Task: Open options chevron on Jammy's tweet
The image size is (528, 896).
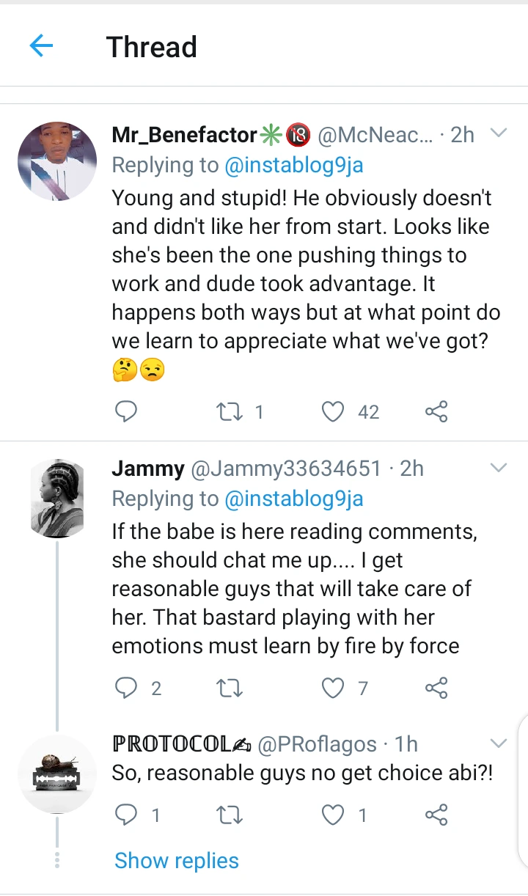Action: pyautogui.click(x=498, y=468)
